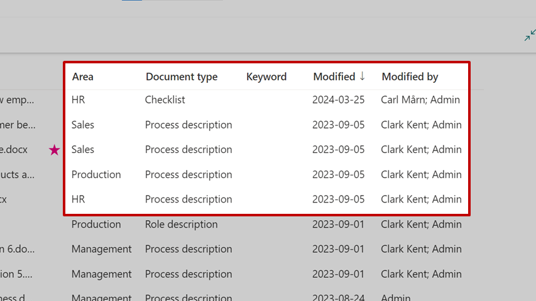Screen dimensions: 536x301
Task: Click the 2023-08-24 modified date
Action: coord(338,298)
